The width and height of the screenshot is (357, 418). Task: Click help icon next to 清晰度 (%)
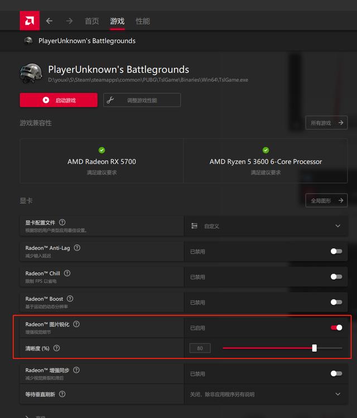coord(57,348)
